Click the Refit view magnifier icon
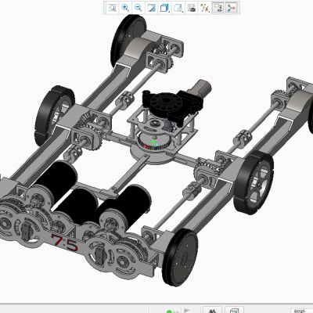This screenshot has width=313, height=313. (x=113, y=8)
